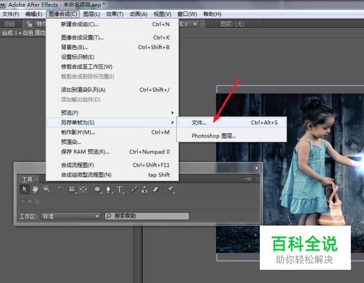Click the lock icon beside 项目 panel

(x=29, y=24)
